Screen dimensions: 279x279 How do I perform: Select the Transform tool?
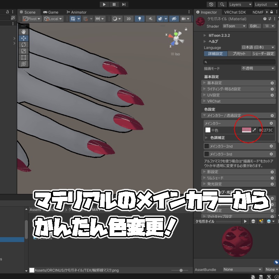(23, 64)
